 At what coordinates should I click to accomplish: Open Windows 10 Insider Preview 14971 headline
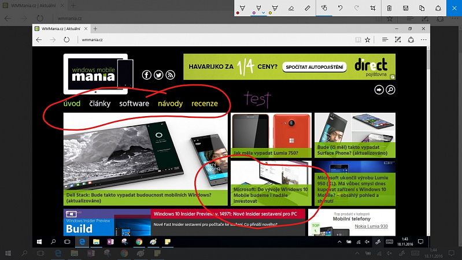tap(226, 214)
